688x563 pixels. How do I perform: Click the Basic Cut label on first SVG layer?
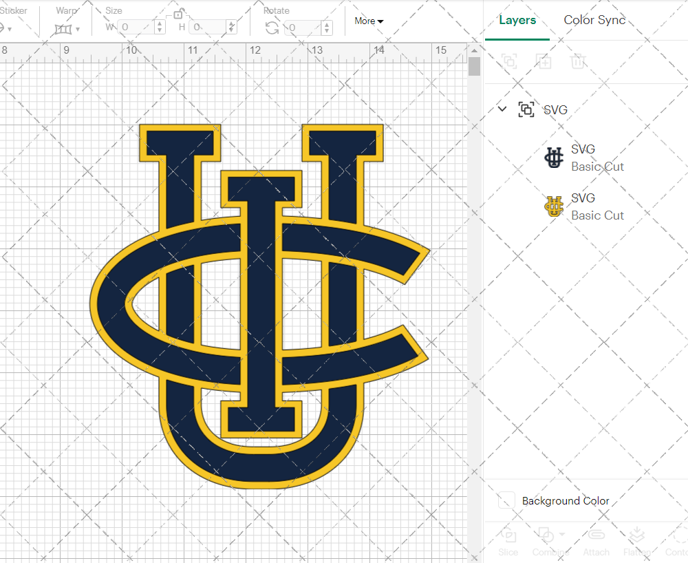click(x=597, y=167)
